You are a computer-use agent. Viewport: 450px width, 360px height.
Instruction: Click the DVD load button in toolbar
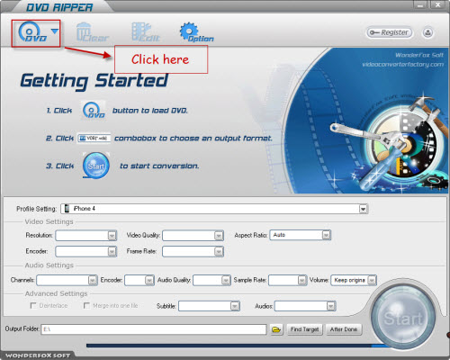tap(32, 32)
